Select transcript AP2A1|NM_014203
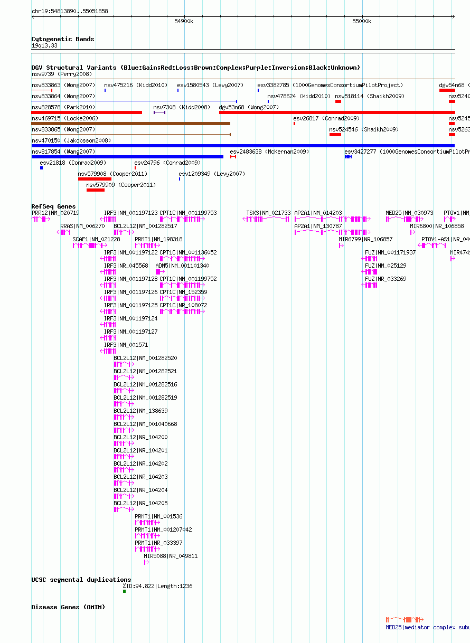470x643 pixels. [318, 213]
